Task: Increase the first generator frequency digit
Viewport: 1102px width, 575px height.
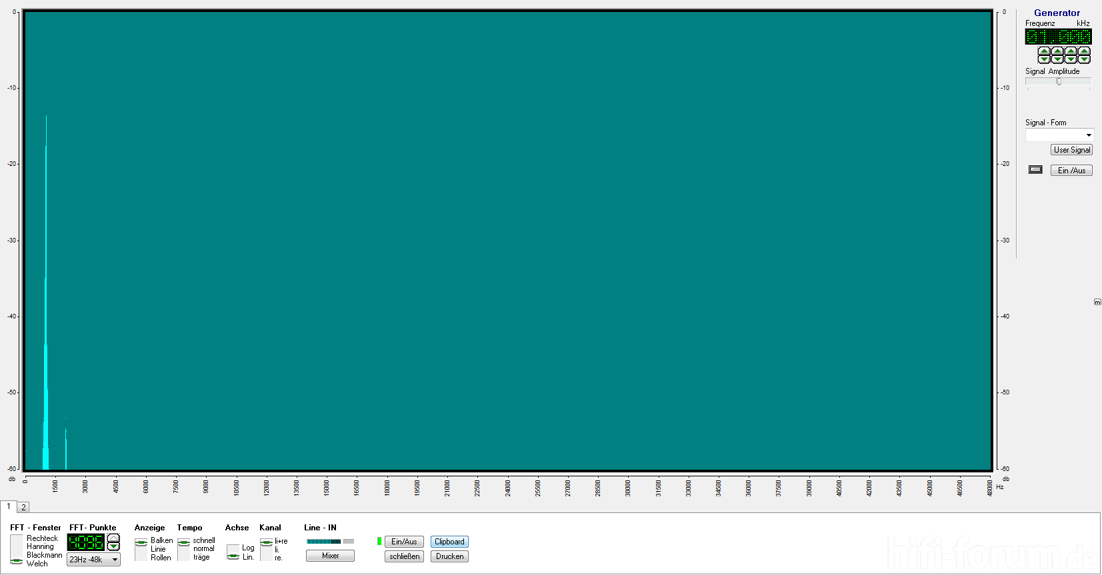Action: coord(1045,51)
